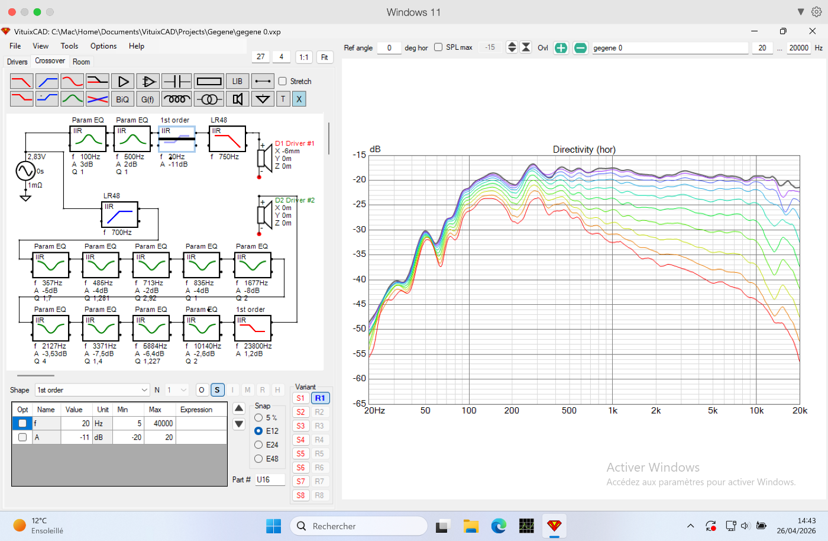Screen dimensions: 828x541
Task: Enable the Stretch checkbox
Action: point(283,81)
